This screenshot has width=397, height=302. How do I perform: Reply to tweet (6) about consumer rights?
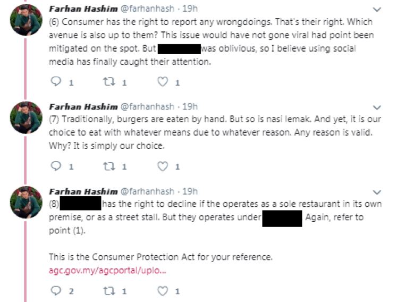[x=55, y=82]
